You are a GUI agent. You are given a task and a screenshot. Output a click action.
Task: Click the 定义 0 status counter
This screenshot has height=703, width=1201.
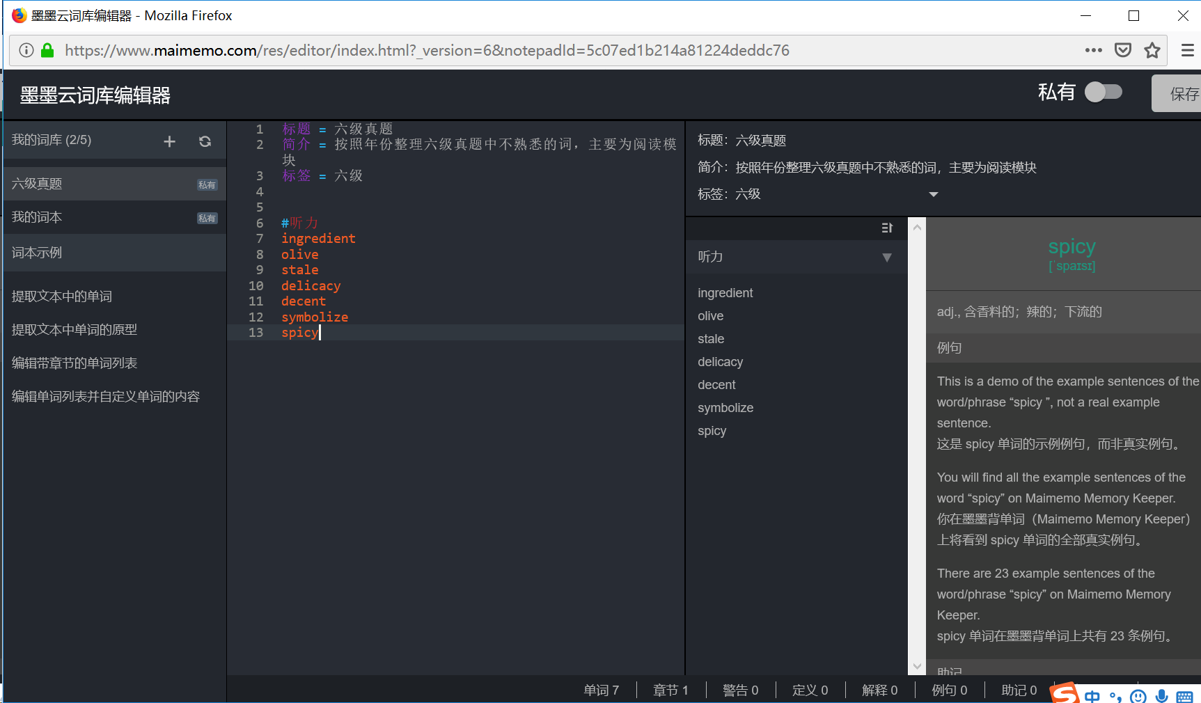(x=810, y=690)
